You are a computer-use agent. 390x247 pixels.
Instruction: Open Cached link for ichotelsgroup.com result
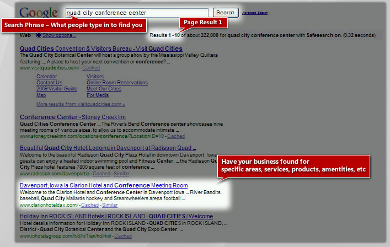pos(123,236)
